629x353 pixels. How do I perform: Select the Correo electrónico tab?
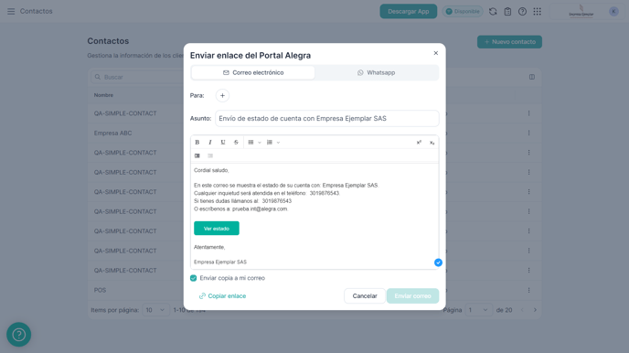pyautogui.click(x=253, y=72)
